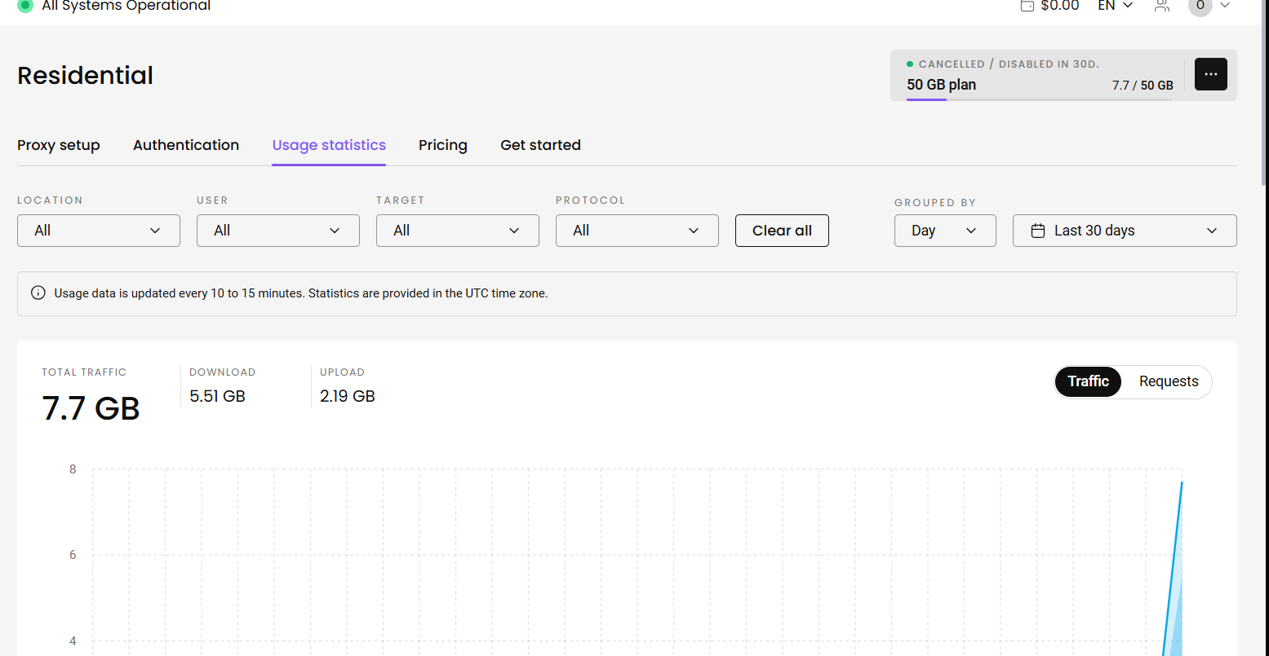This screenshot has width=1269, height=656.
Task: Click the GROUPED BY label
Action: click(935, 203)
